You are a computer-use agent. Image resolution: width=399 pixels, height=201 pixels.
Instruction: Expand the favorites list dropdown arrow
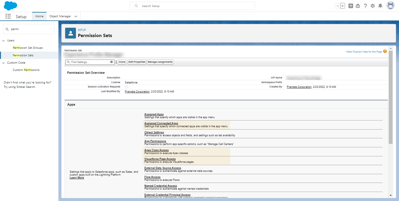(x=343, y=6)
